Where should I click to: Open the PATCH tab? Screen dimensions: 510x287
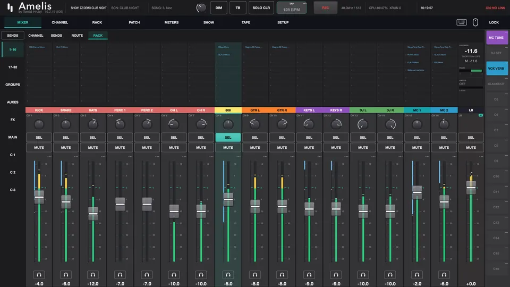[134, 22]
